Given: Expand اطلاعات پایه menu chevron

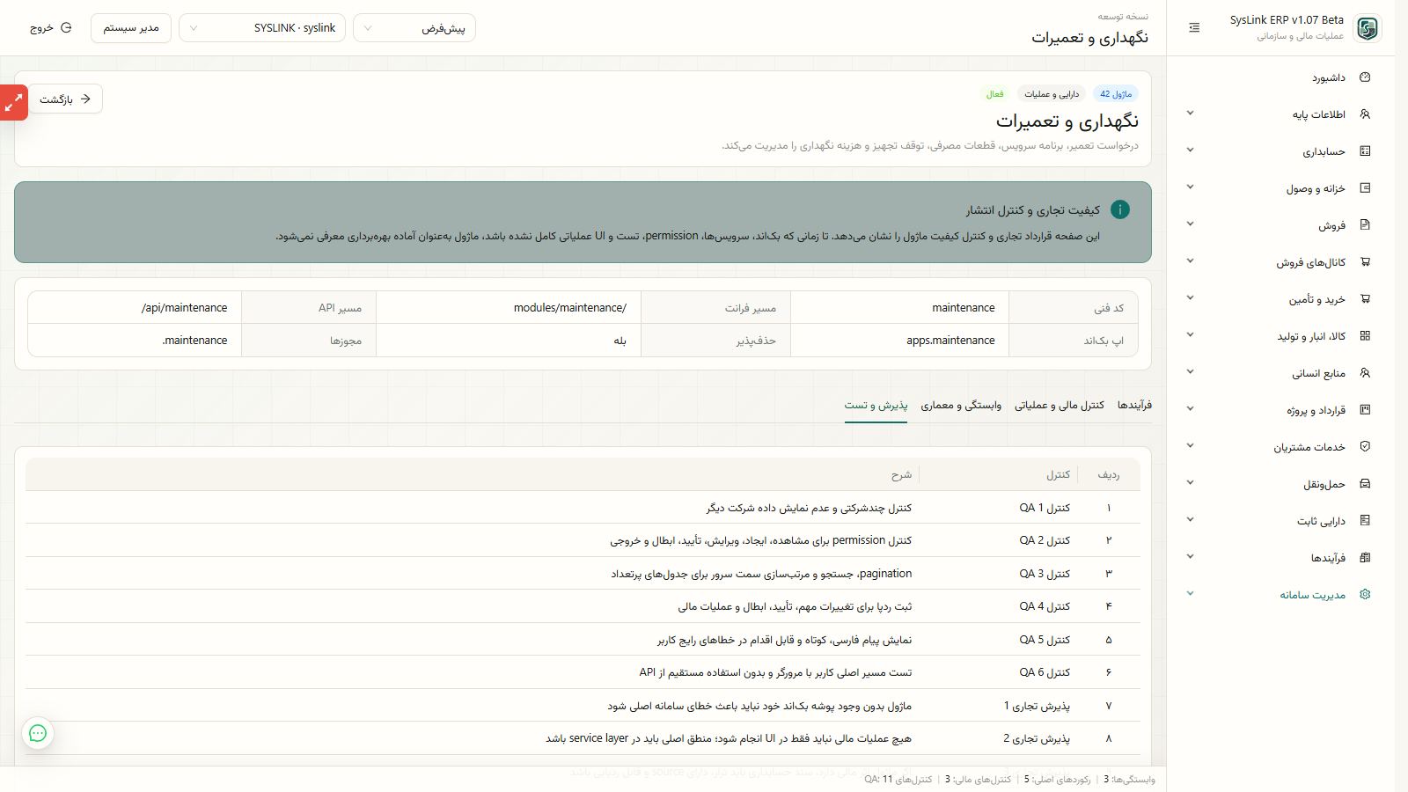Looking at the screenshot, I should click(1190, 114).
